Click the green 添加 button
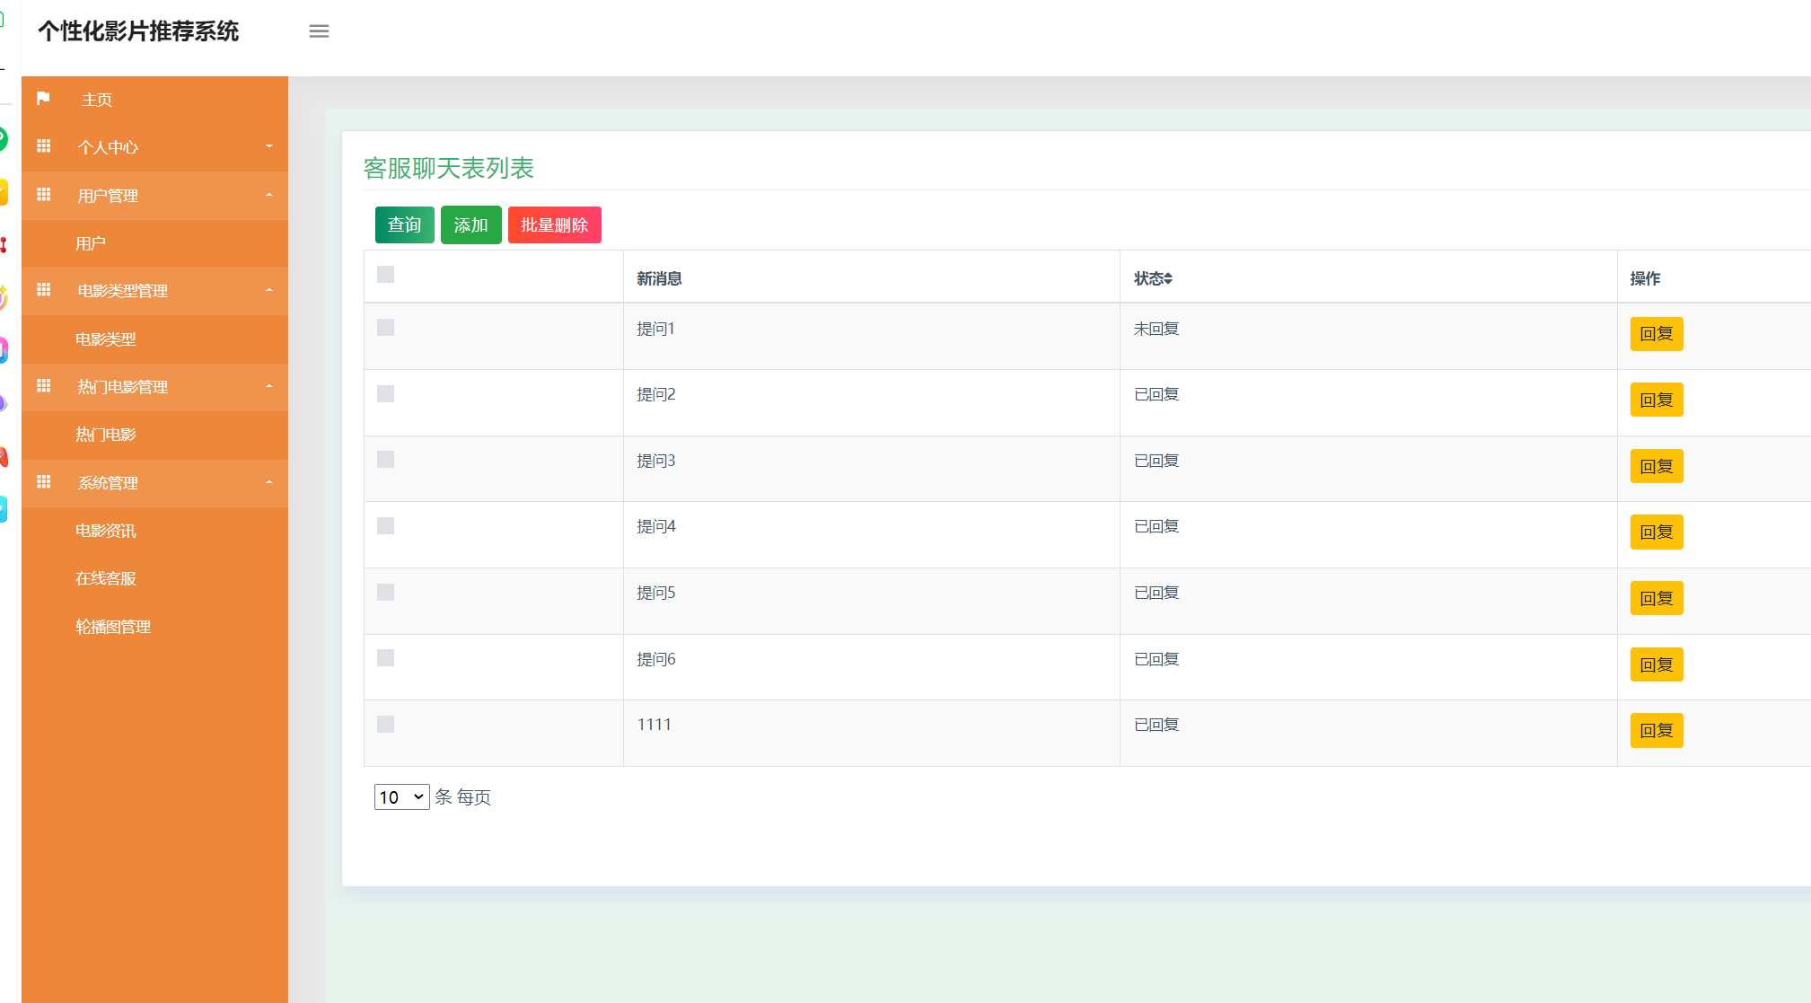 click(x=470, y=225)
